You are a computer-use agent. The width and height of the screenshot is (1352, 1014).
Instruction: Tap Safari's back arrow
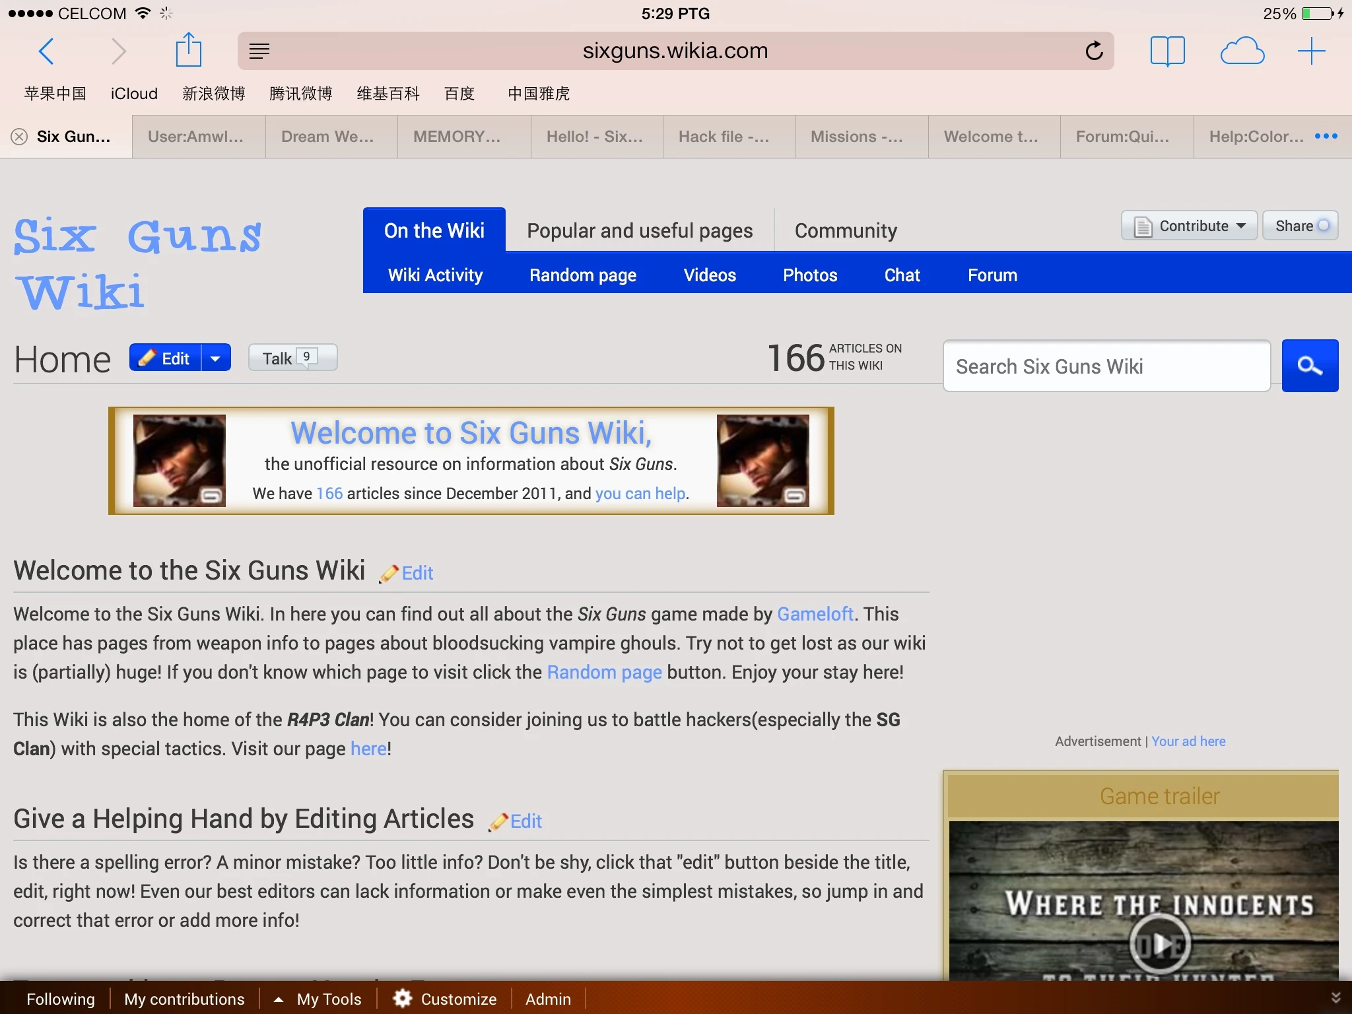[46, 51]
